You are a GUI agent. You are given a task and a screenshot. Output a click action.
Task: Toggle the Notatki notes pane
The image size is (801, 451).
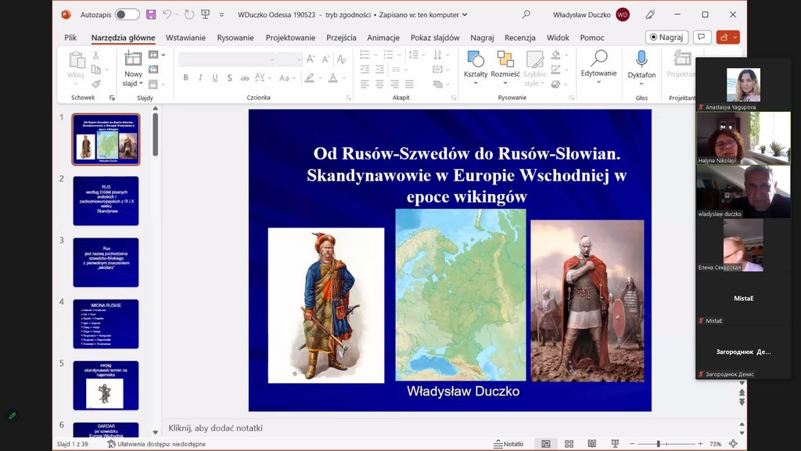[509, 444]
